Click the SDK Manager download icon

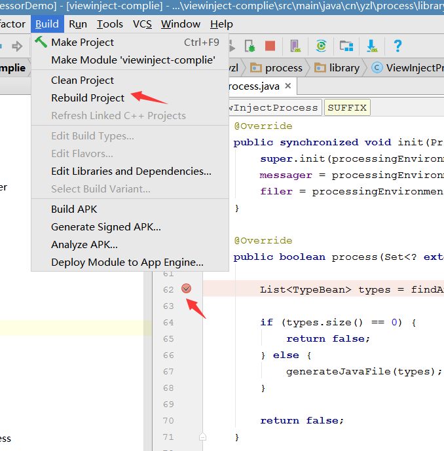(x=372, y=46)
